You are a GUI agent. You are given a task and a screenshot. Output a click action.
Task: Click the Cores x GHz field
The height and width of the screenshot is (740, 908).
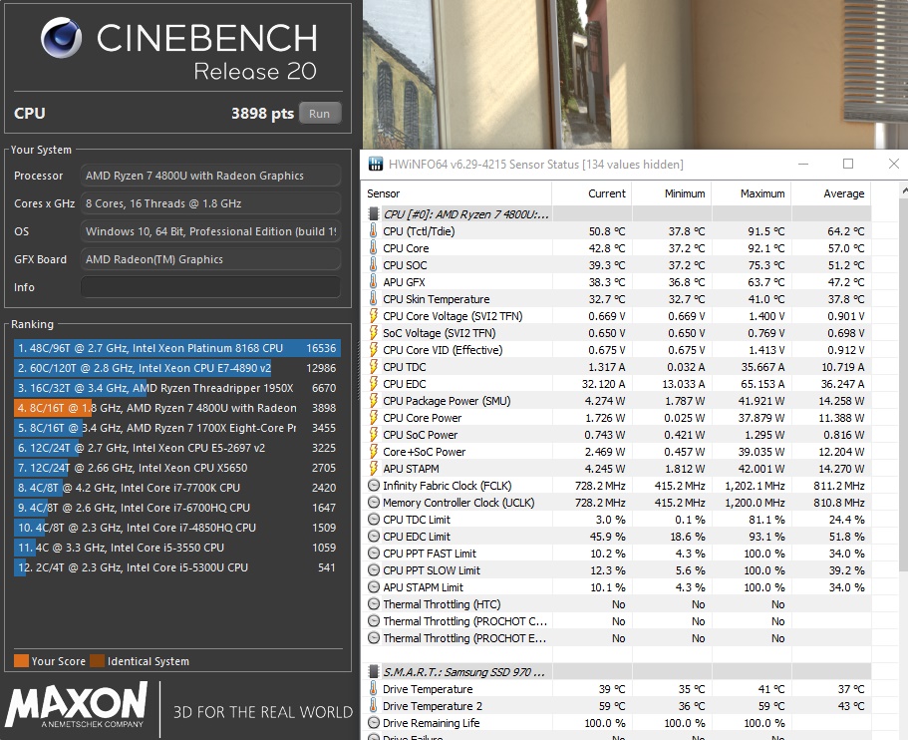pyautogui.click(x=210, y=203)
